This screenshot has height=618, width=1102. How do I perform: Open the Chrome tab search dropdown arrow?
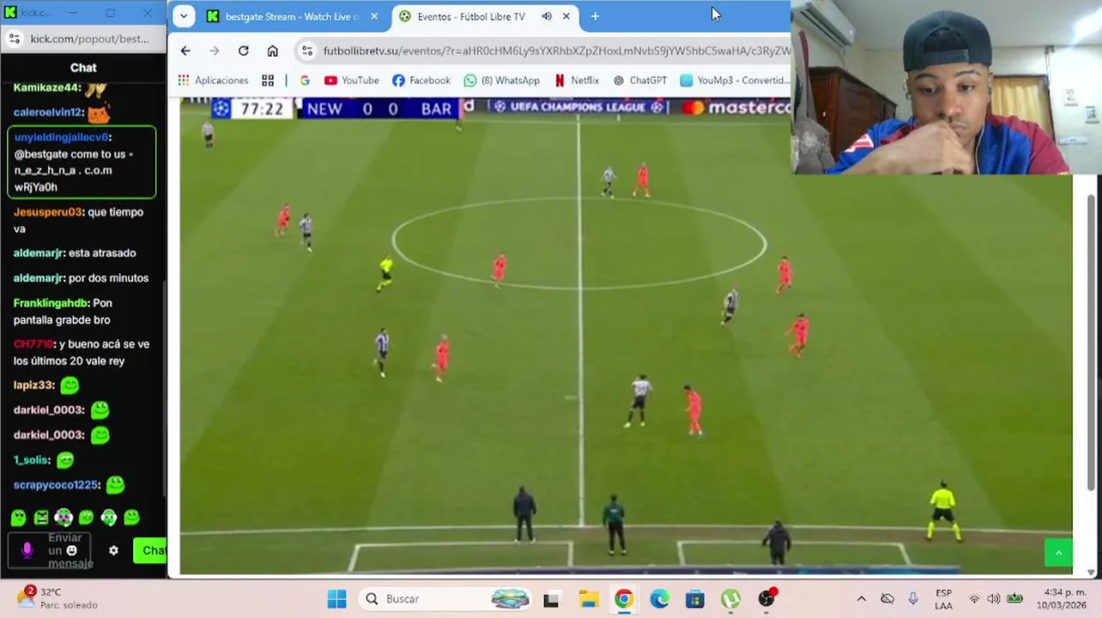tap(184, 16)
